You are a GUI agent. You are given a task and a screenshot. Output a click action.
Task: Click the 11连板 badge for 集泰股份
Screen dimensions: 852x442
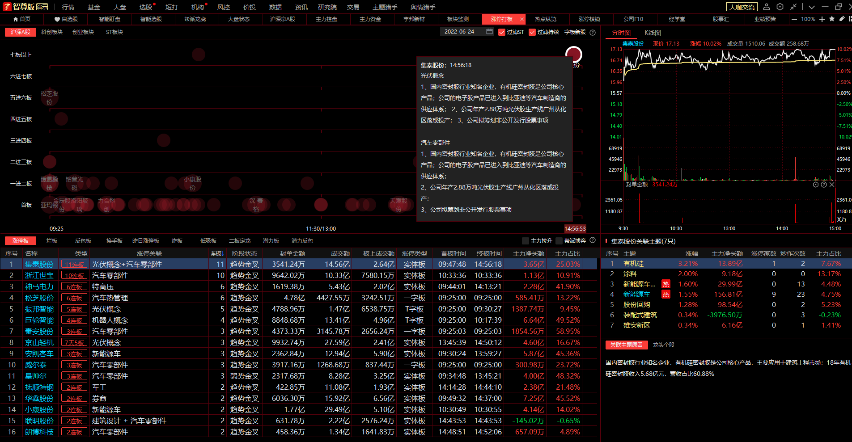[74, 265]
